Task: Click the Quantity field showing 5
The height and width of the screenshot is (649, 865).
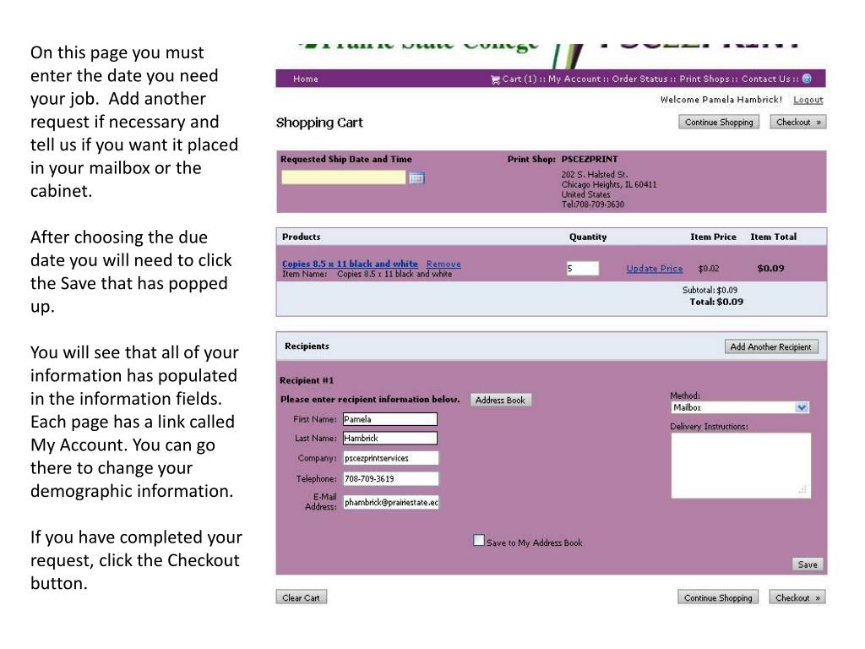Action: coord(583,268)
